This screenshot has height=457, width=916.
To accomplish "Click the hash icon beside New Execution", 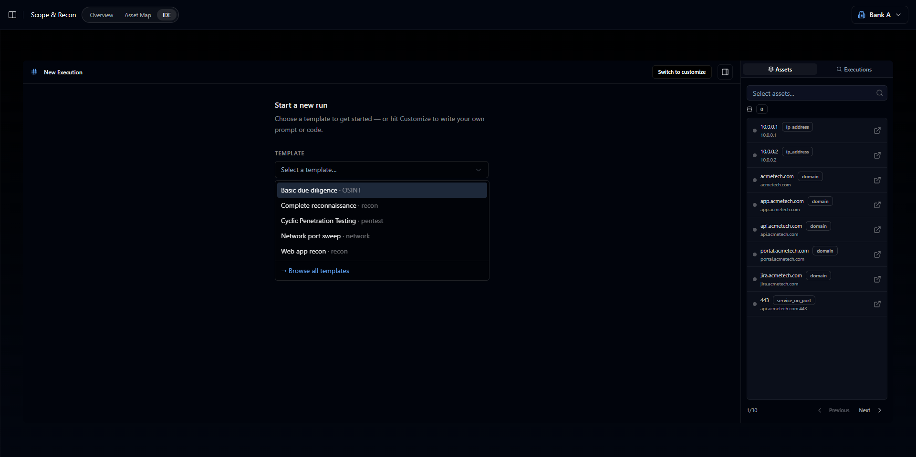I will pos(34,72).
